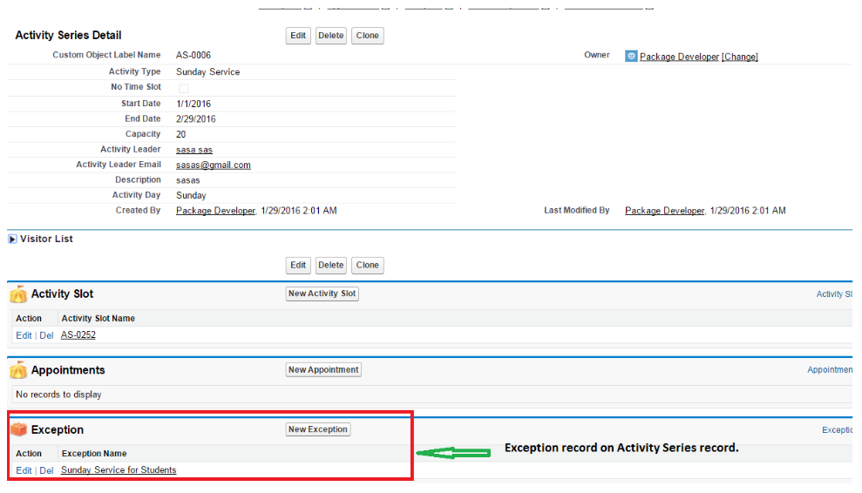Expand the Visitor List section
The height and width of the screenshot is (493, 862).
point(13,240)
